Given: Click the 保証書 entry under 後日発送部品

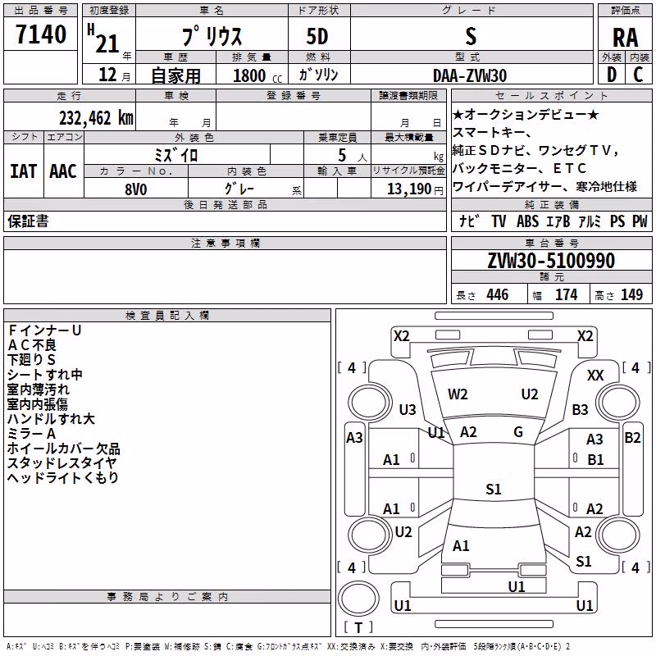Looking at the screenshot, I should point(28,221).
